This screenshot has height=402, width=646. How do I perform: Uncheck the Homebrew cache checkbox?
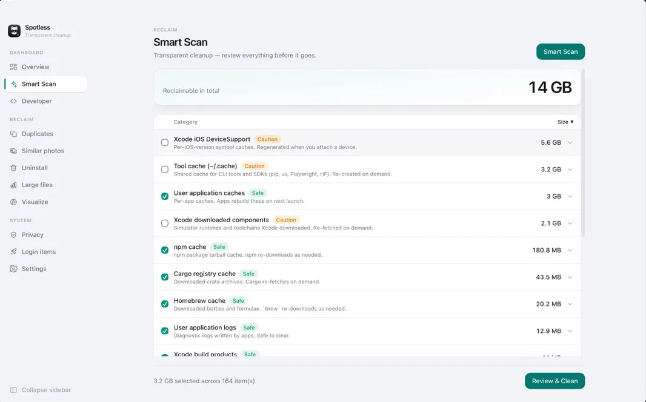165,304
